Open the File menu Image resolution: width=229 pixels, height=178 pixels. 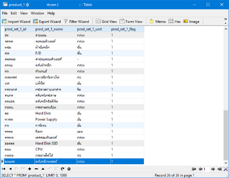pos(5,13)
